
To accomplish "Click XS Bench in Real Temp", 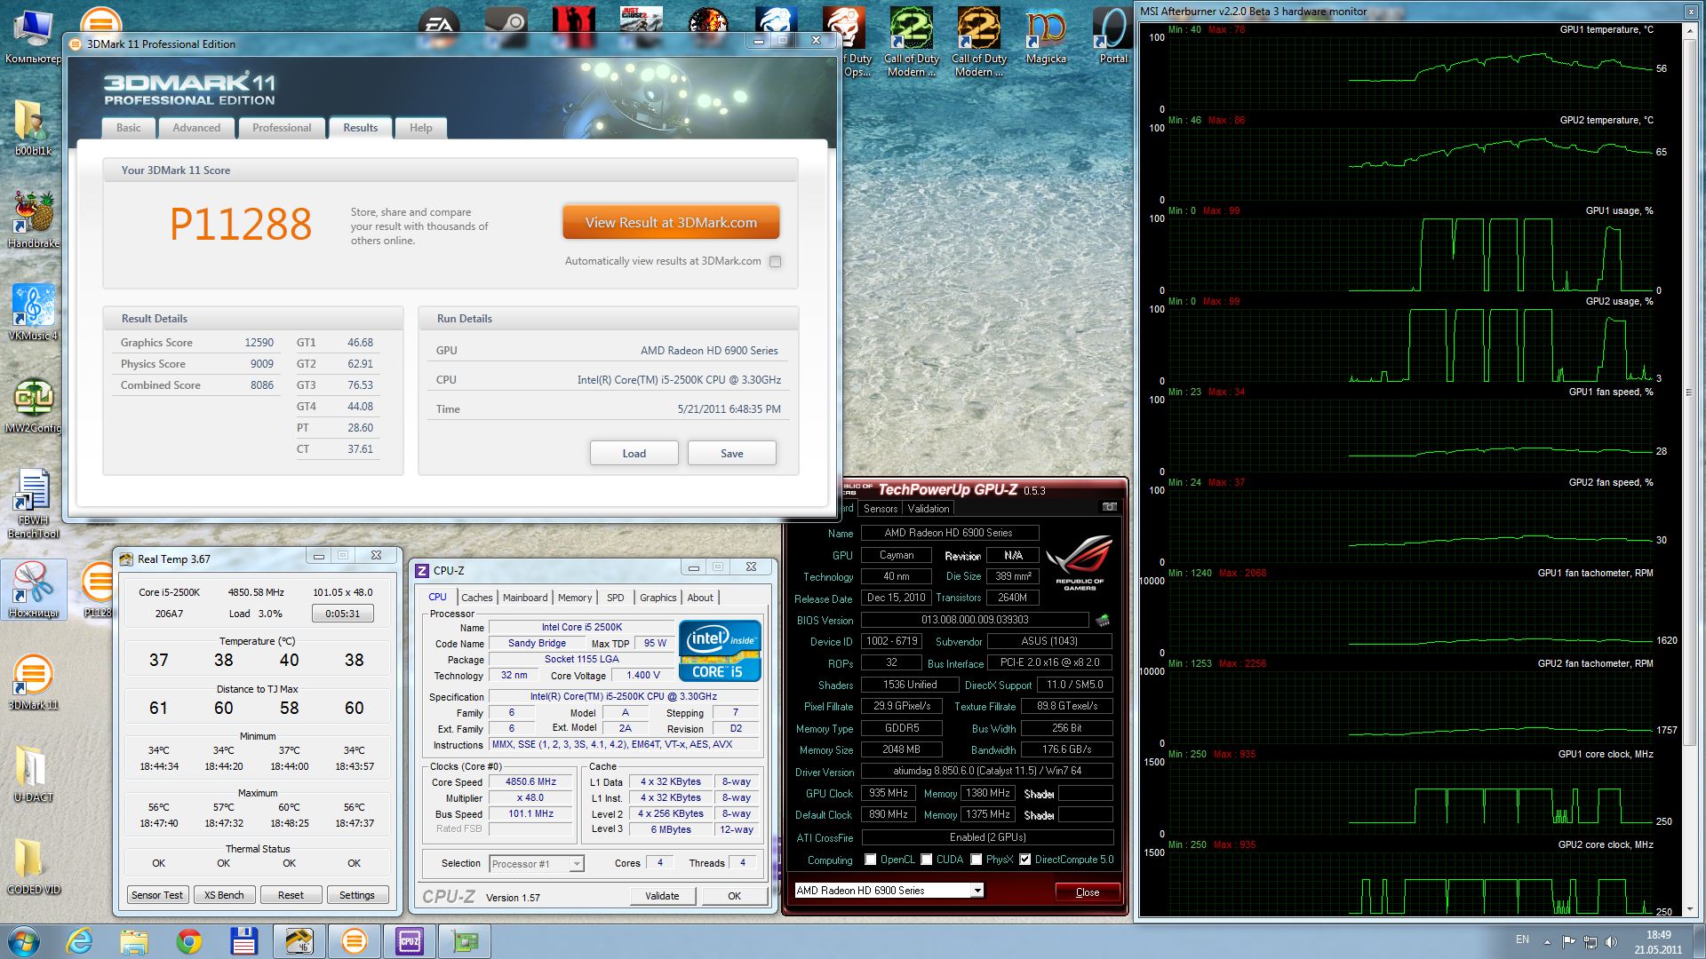I will (x=224, y=895).
